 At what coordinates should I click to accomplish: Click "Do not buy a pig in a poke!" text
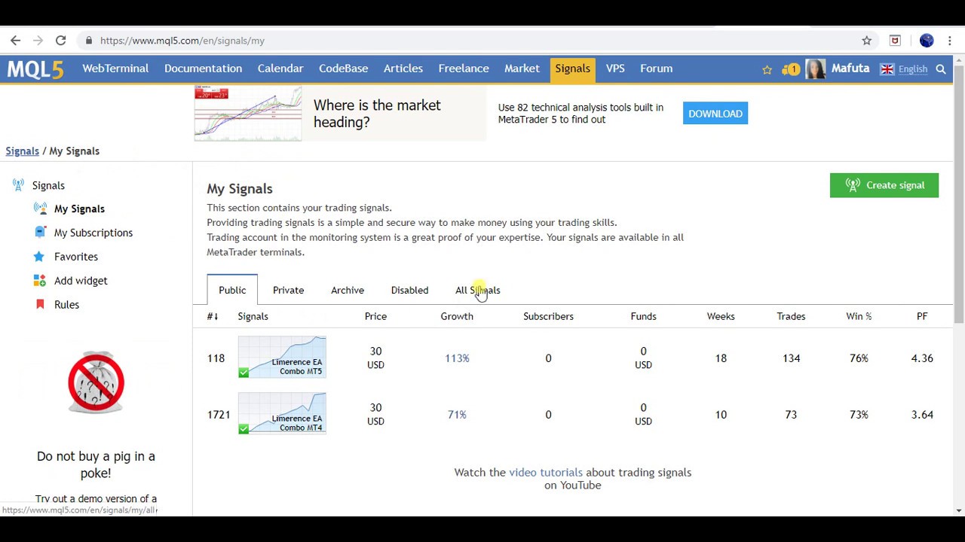click(x=96, y=464)
